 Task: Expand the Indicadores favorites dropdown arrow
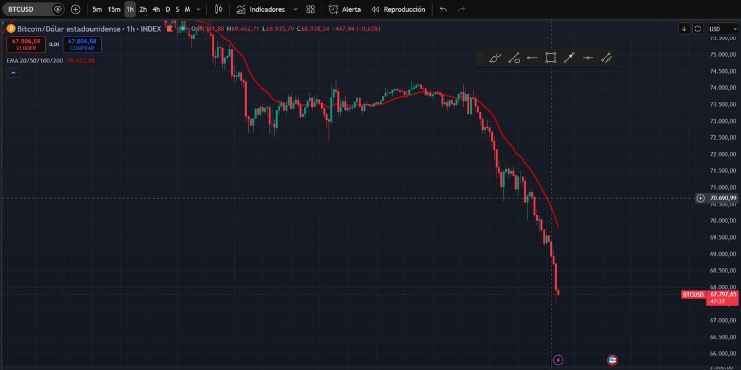(295, 9)
